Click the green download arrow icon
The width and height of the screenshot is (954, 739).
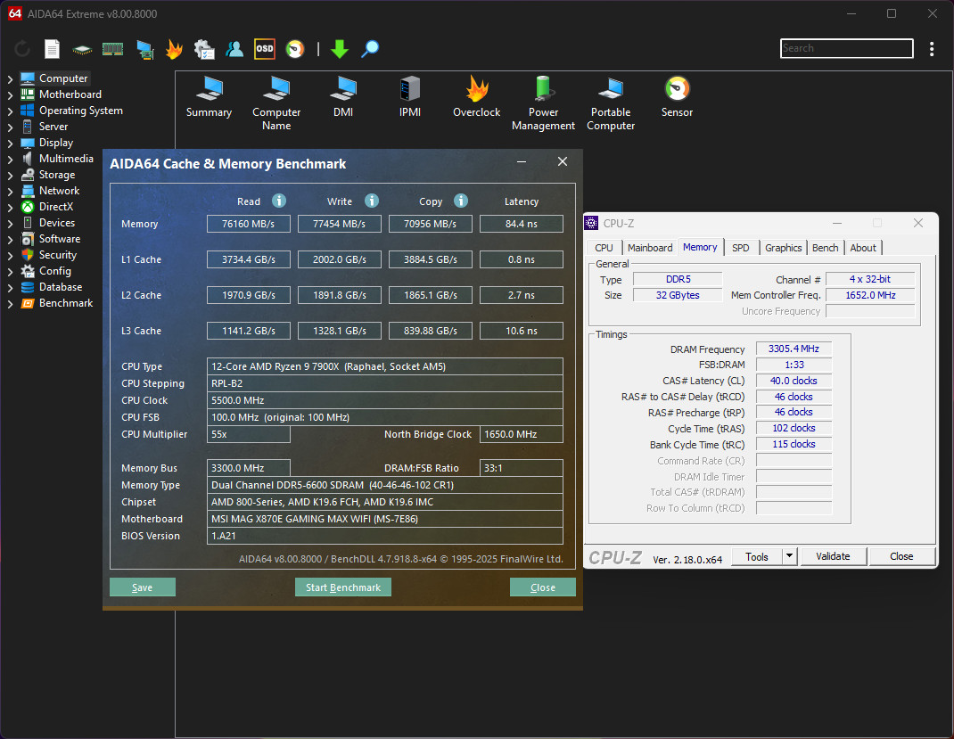click(x=339, y=49)
